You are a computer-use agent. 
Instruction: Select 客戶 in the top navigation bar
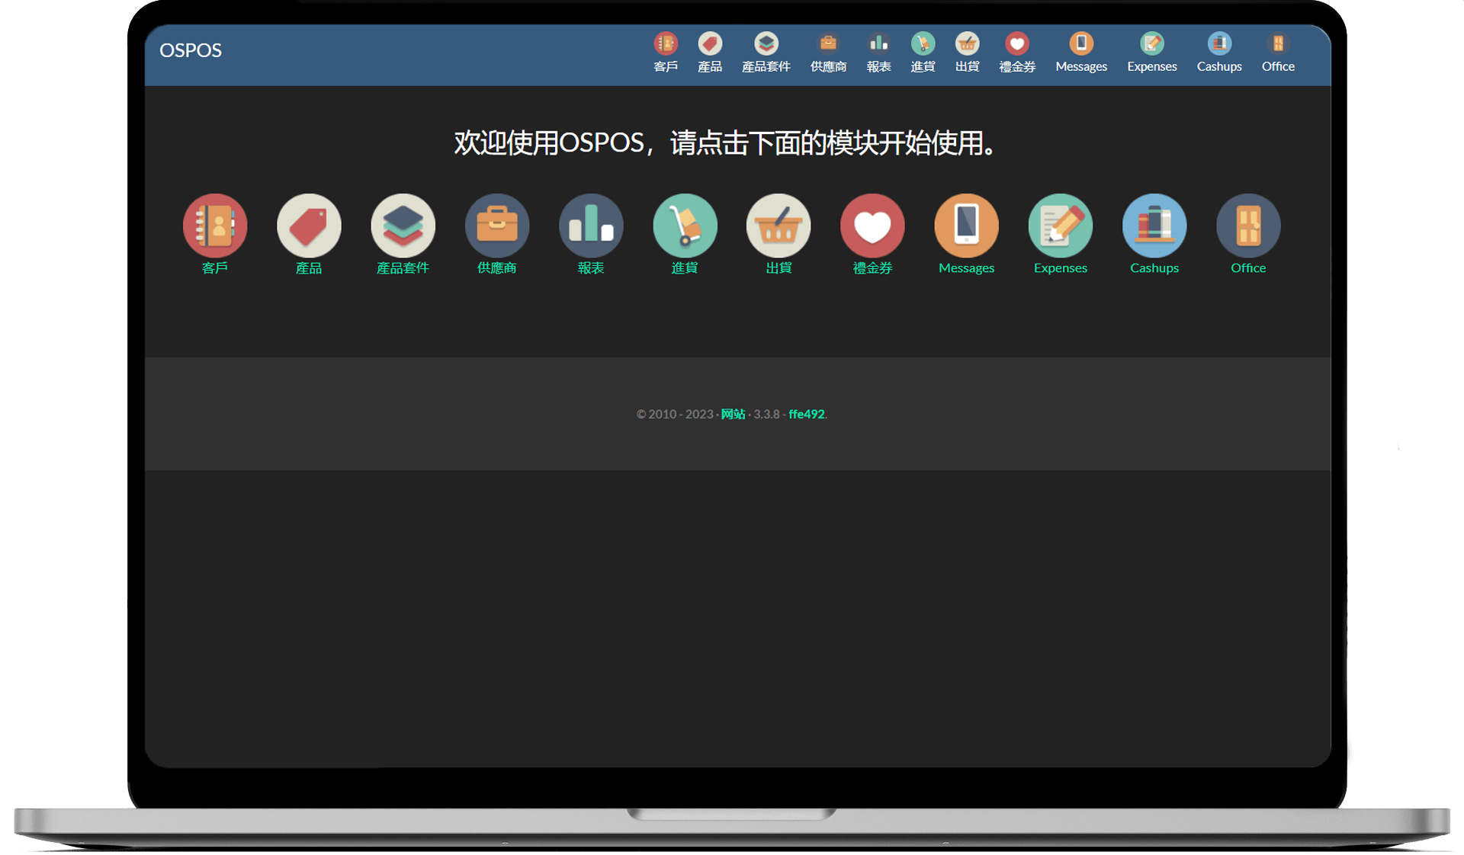point(666,53)
